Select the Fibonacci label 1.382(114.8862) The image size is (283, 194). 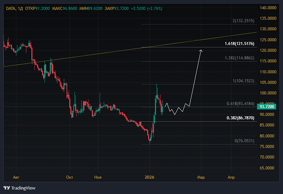tap(239, 58)
